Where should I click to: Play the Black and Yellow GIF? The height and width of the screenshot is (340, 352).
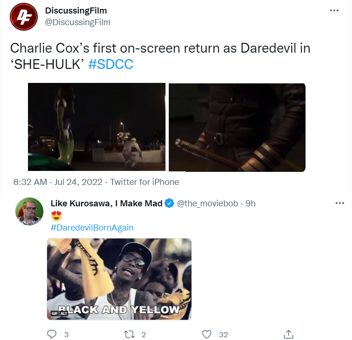[119, 279]
